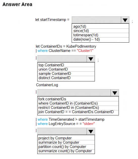
Task: Open the startTimestamp dropdown arrow
Action: (x=125, y=20)
